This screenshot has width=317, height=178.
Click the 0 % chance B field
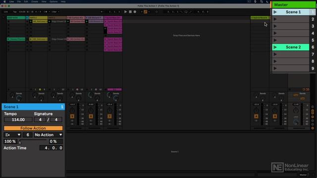tap(56, 141)
